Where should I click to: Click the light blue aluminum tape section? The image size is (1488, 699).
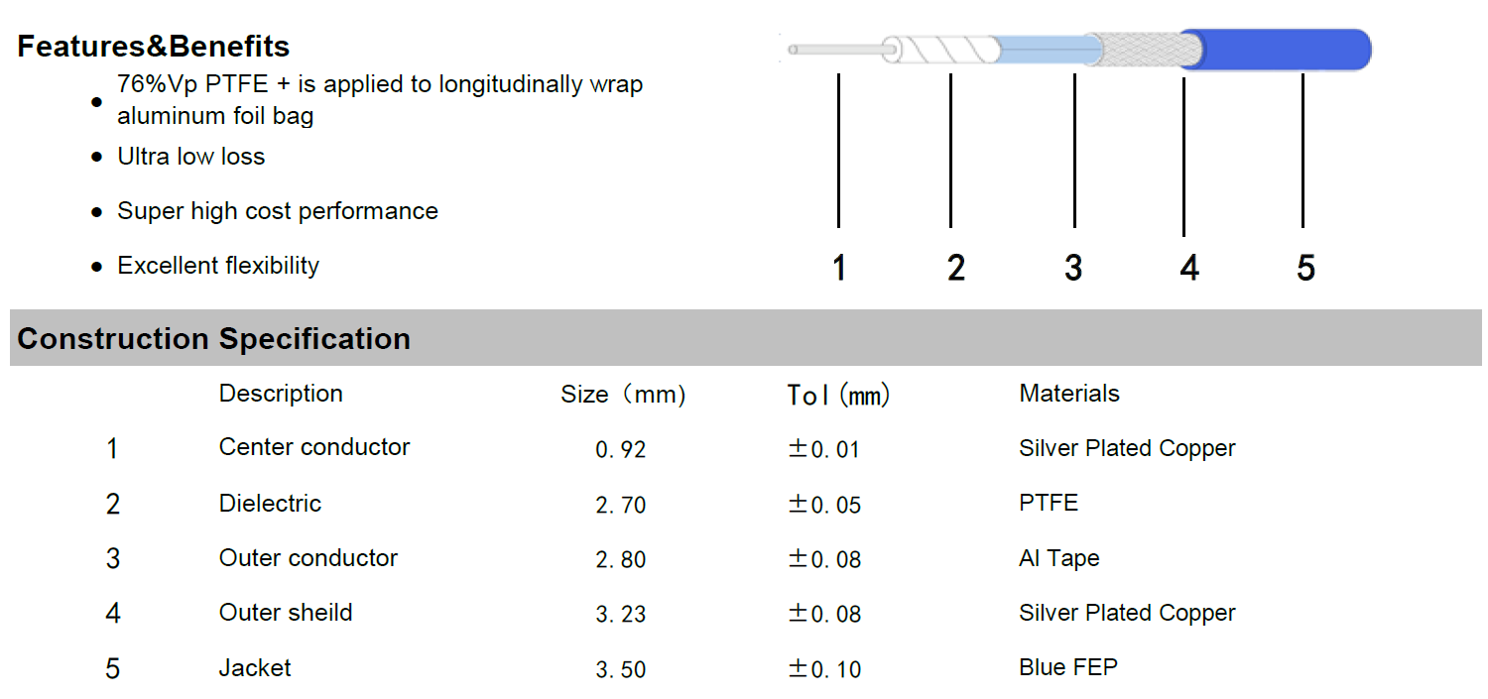[1047, 50]
